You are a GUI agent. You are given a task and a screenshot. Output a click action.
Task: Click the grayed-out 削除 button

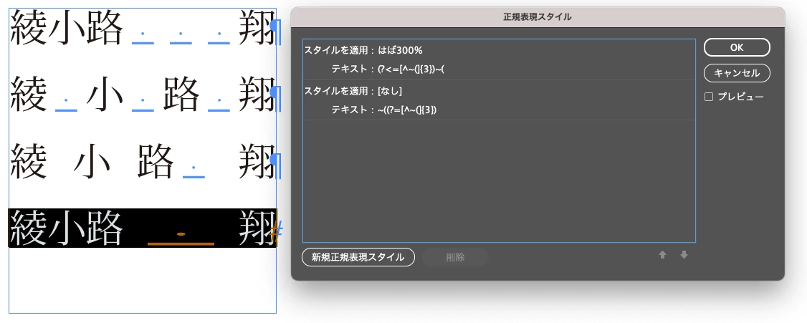[x=456, y=257]
